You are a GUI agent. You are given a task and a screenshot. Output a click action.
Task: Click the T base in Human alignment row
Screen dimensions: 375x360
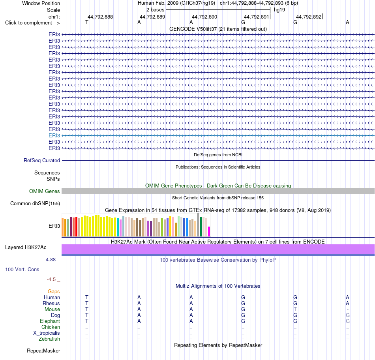pyautogui.click(x=87, y=297)
